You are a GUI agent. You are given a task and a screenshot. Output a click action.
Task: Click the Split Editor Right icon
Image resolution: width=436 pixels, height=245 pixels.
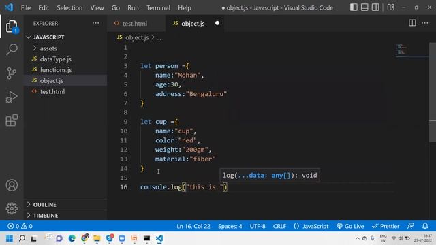pyautogui.click(x=412, y=23)
